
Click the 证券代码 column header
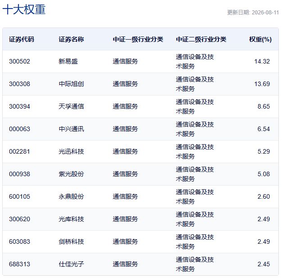22,39
